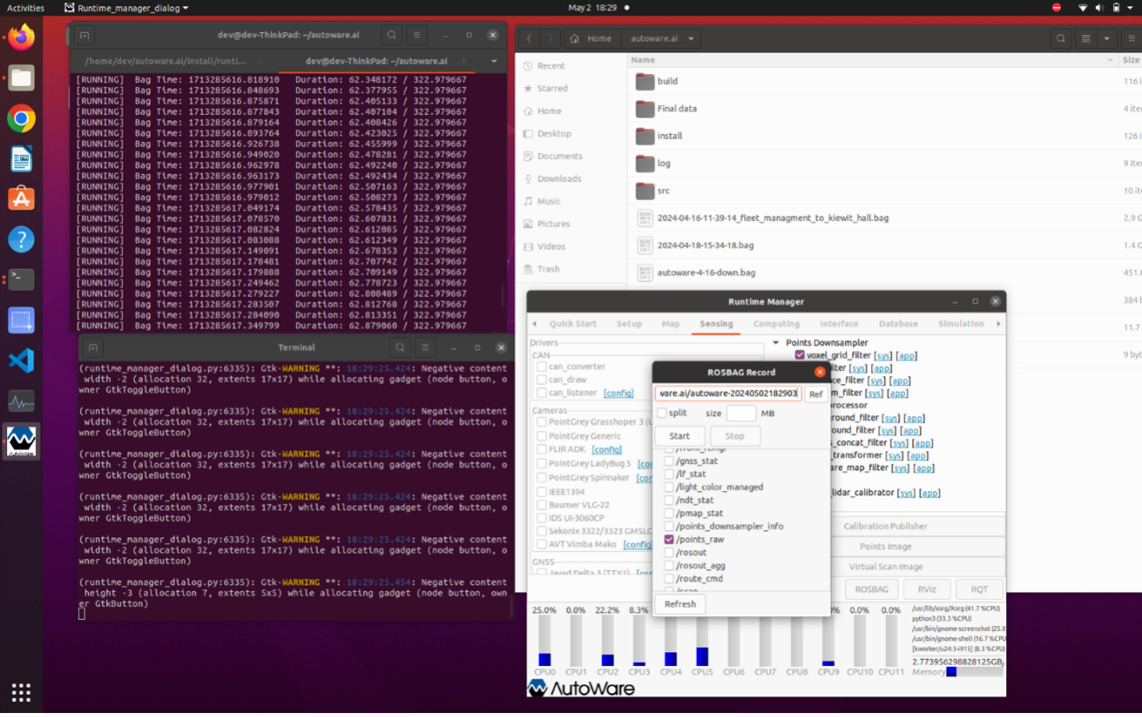Viewport: 1142px width, 717px height.
Task: Open the build folder
Action: coord(667,81)
